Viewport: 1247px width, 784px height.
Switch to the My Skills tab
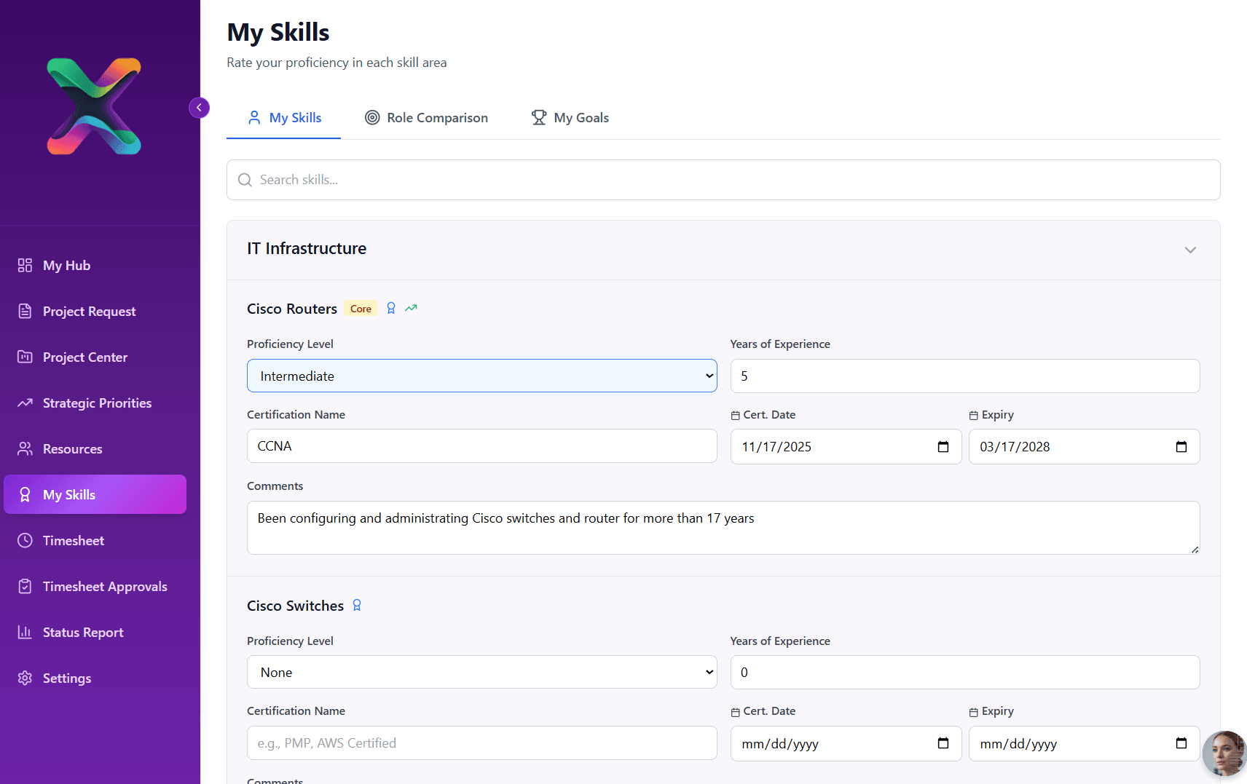(x=284, y=118)
